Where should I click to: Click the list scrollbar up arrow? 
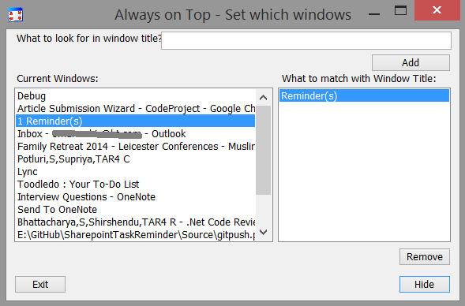(x=263, y=98)
